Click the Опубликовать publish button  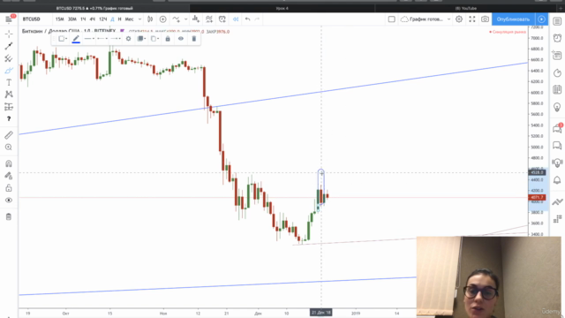click(x=513, y=19)
